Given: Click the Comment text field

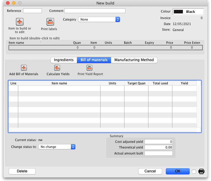Looking at the screenshot, I should (x=95, y=11).
